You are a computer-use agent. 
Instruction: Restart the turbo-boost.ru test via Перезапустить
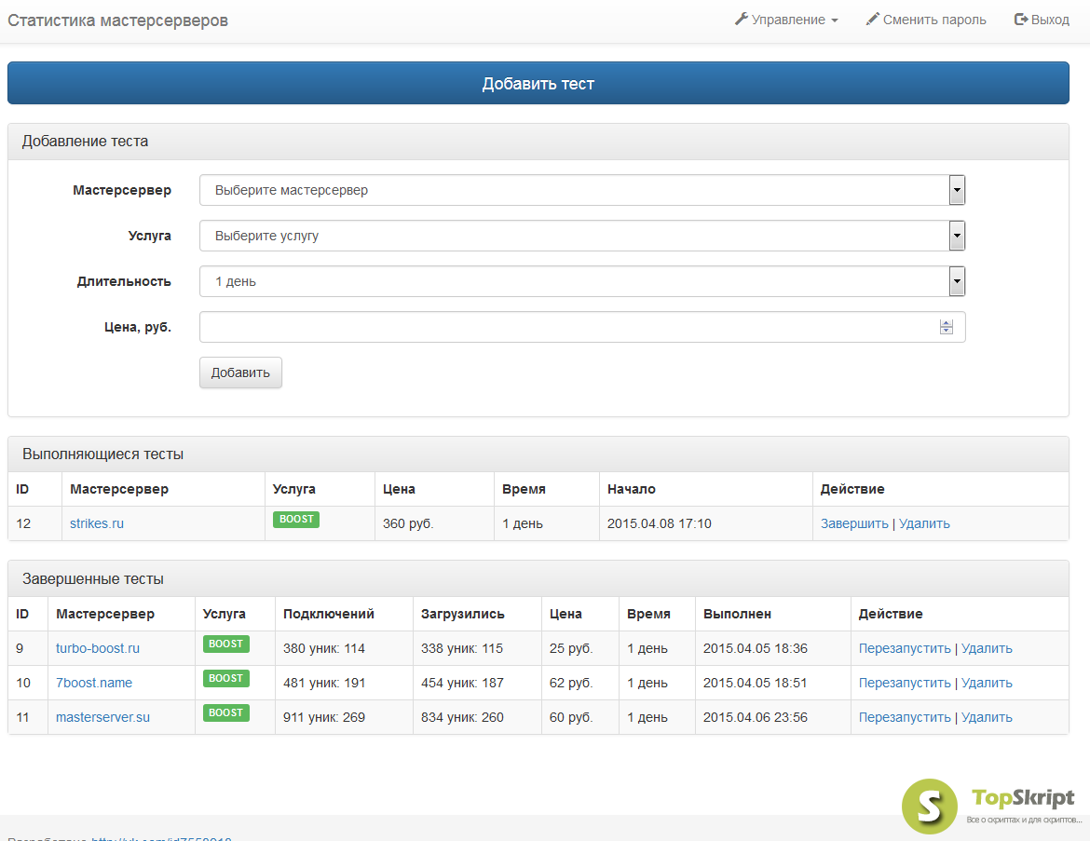[905, 648]
